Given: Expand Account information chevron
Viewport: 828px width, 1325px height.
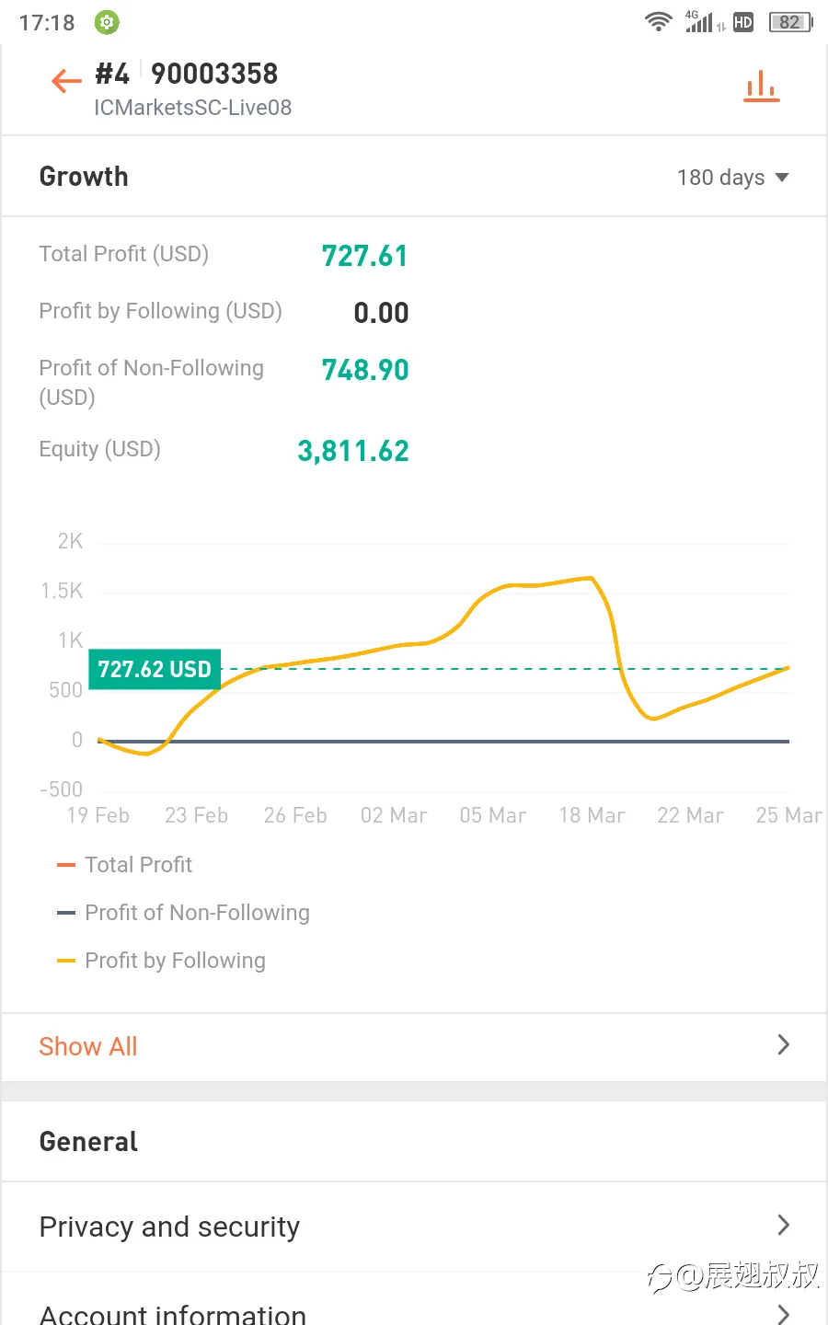Looking at the screenshot, I should (x=784, y=1313).
